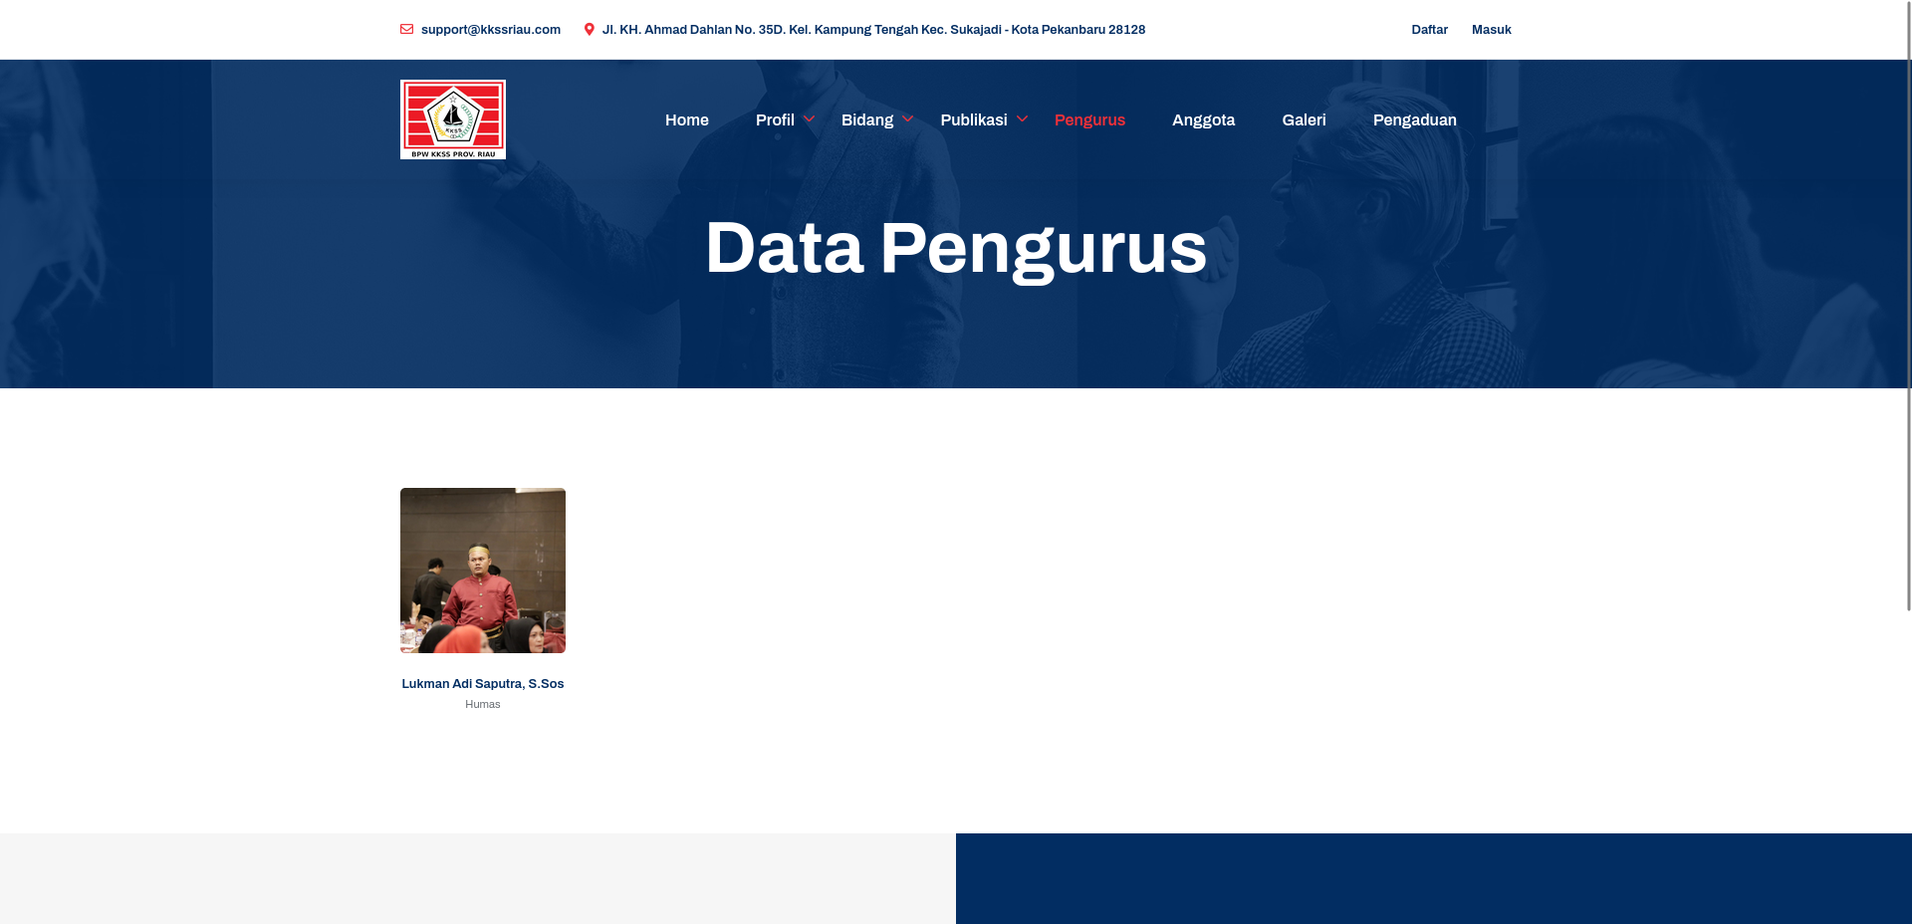Go to the Home menu item
Image resolution: width=1912 pixels, height=924 pixels.
pos(687,119)
